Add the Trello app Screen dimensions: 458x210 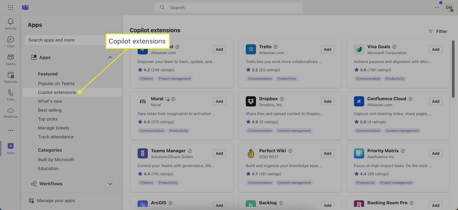pyautogui.click(x=327, y=49)
